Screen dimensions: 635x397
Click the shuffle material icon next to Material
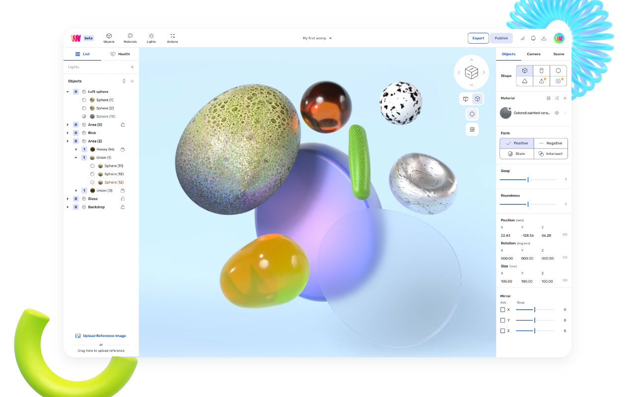[557, 98]
